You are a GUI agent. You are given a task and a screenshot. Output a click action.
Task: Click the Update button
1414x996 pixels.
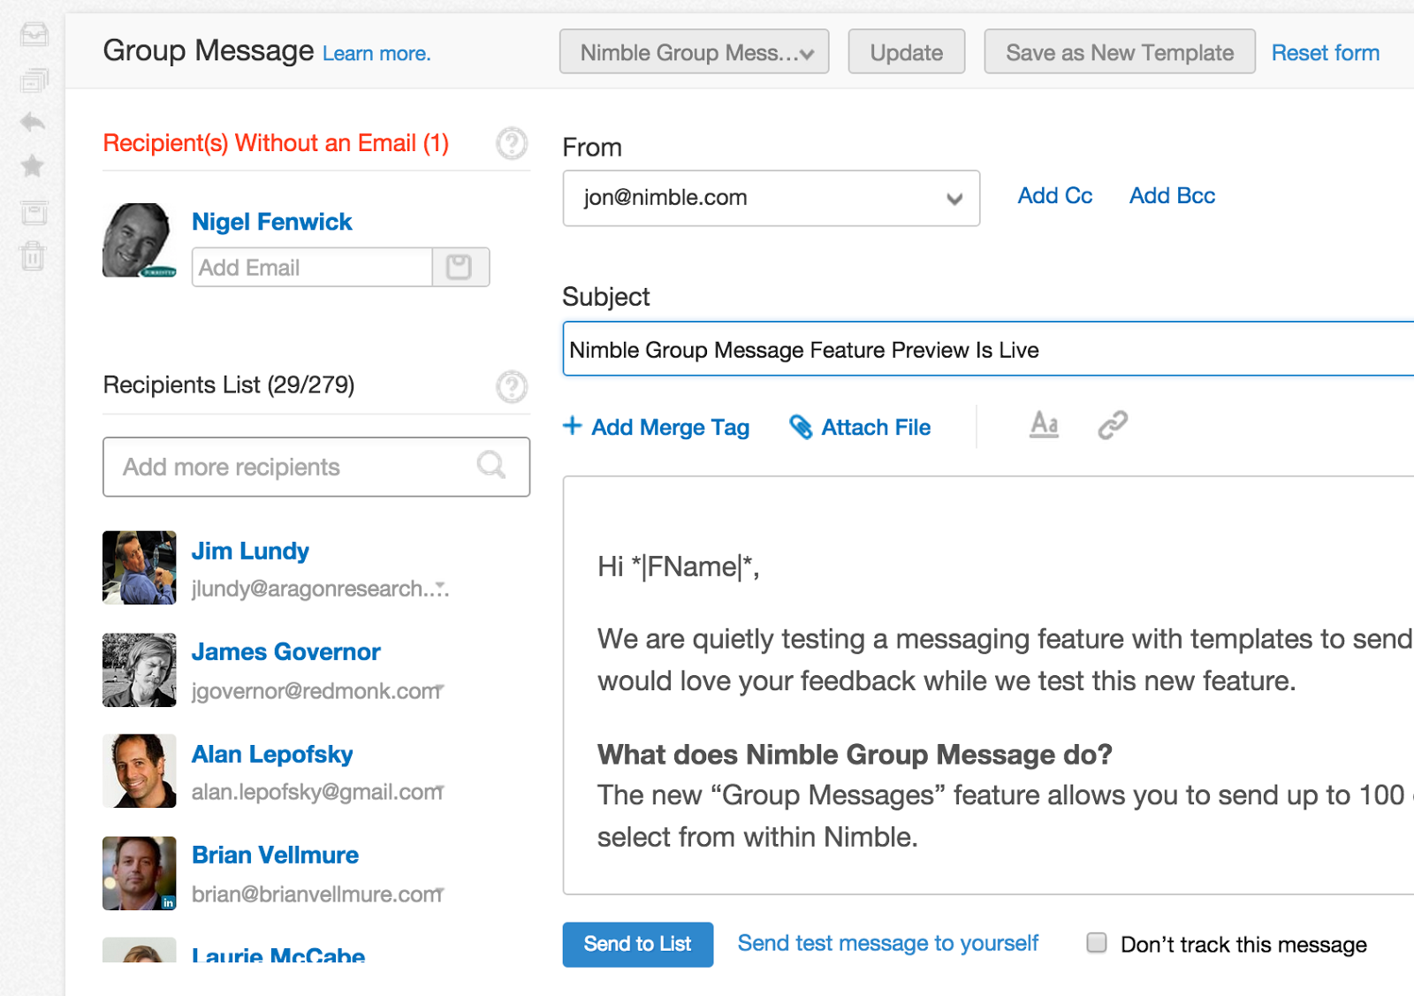tap(907, 52)
